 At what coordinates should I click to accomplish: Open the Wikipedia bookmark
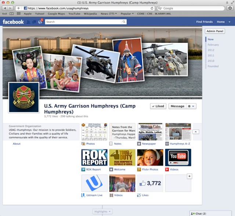click(x=90, y=14)
